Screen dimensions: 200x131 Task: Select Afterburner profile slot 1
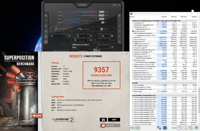tap(119, 21)
